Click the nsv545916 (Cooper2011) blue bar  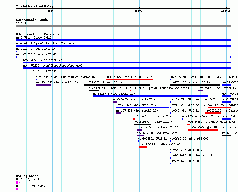123,40
